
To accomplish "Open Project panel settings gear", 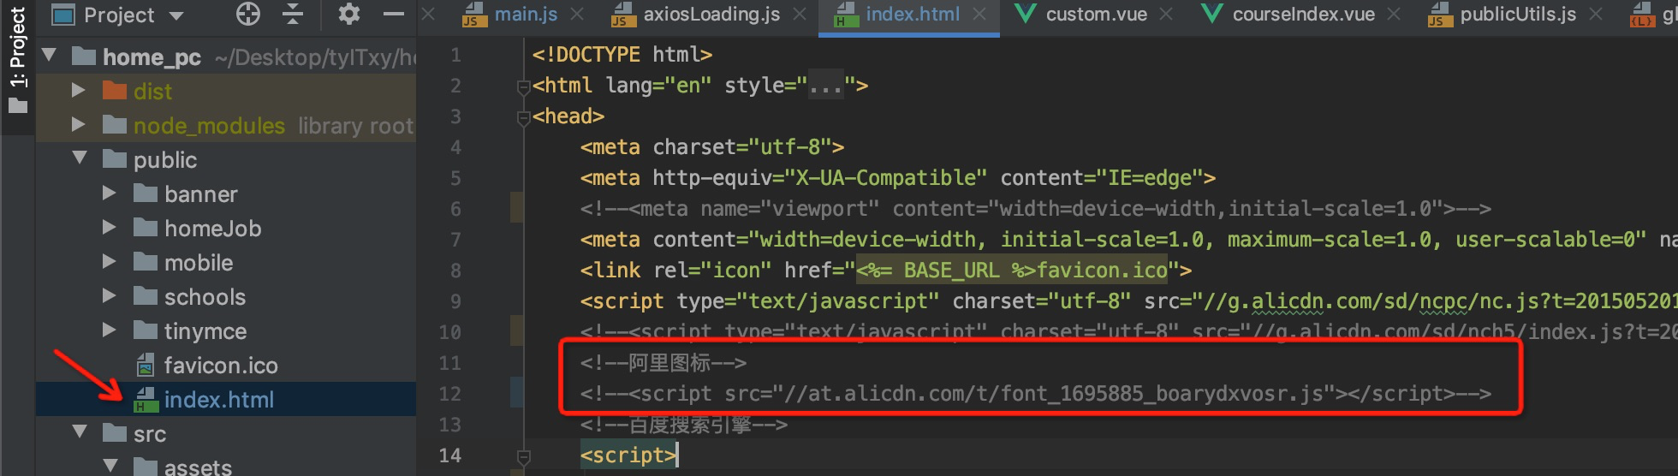I will pyautogui.click(x=349, y=14).
